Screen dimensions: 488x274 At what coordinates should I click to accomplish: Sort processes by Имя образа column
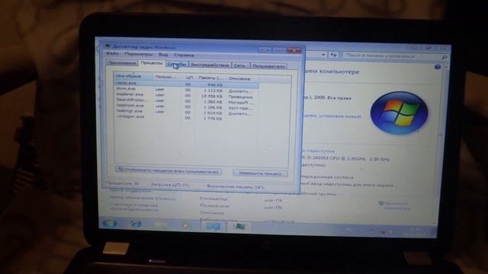[133, 76]
